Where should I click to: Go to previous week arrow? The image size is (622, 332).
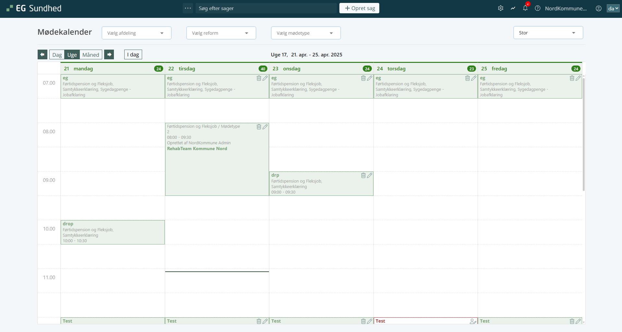tap(43, 54)
